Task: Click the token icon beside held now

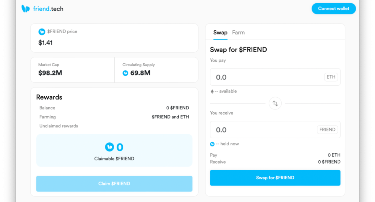Action: [212, 144]
